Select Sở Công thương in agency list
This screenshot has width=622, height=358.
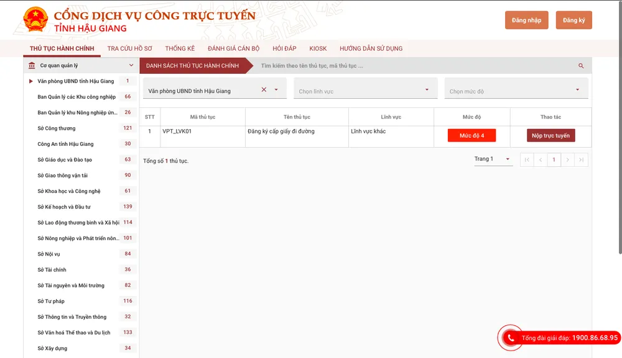tap(57, 128)
